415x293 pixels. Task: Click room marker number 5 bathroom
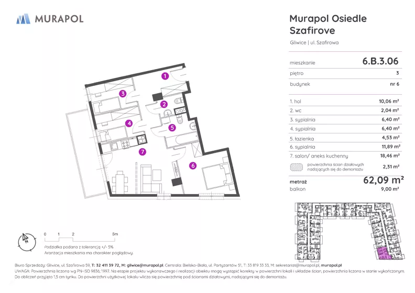coord(172,128)
